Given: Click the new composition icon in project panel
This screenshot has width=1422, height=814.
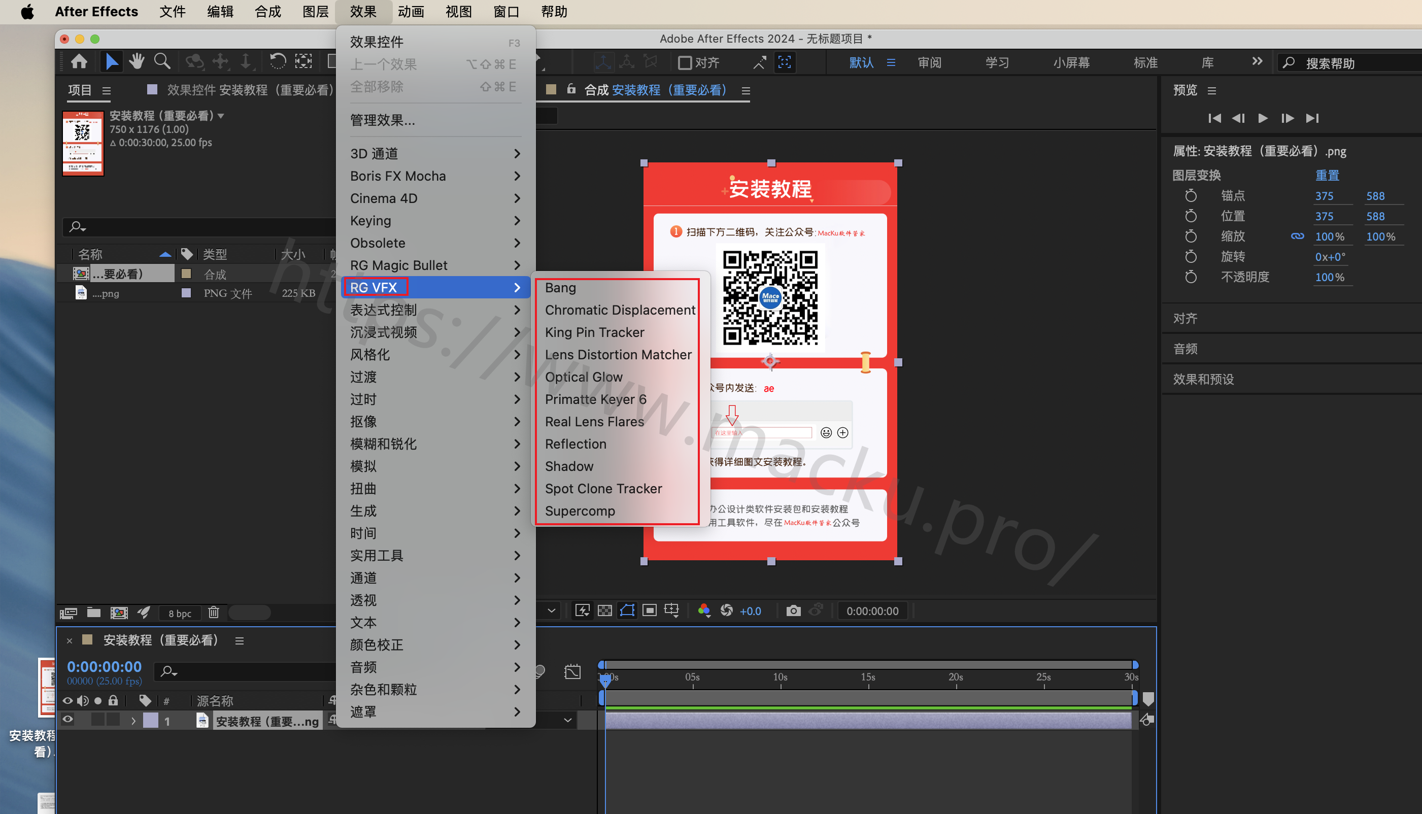Looking at the screenshot, I should point(119,613).
